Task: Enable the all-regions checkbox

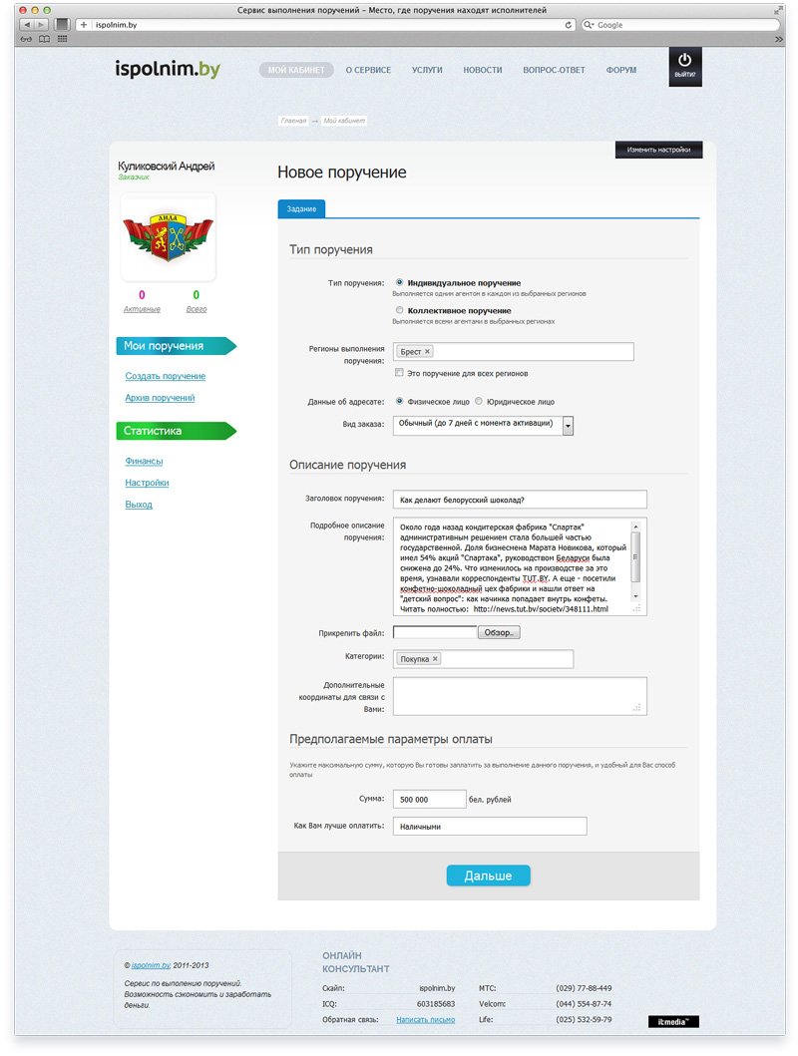Action: point(399,372)
